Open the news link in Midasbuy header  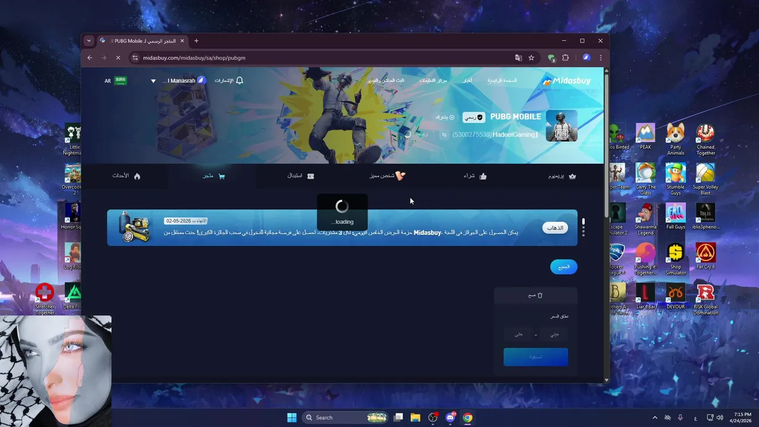[467, 80]
